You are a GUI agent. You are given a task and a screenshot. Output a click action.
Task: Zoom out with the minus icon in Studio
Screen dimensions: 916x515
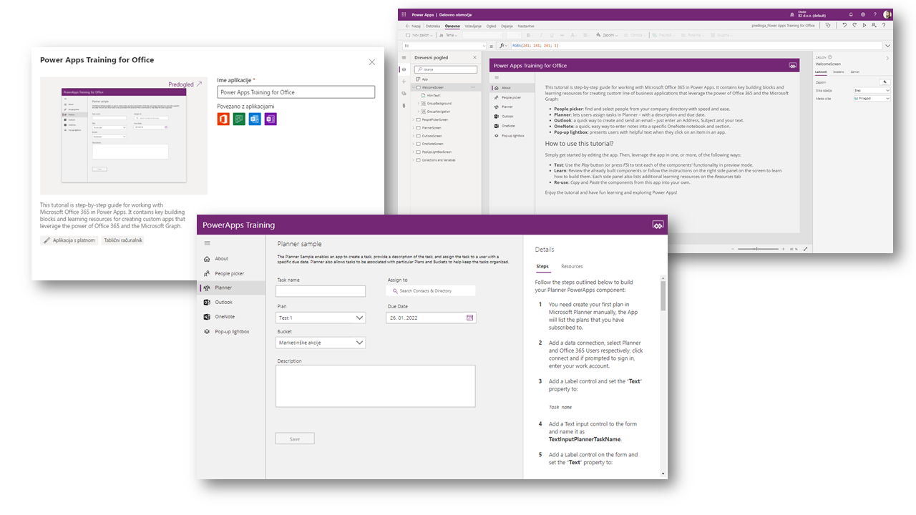(734, 249)
